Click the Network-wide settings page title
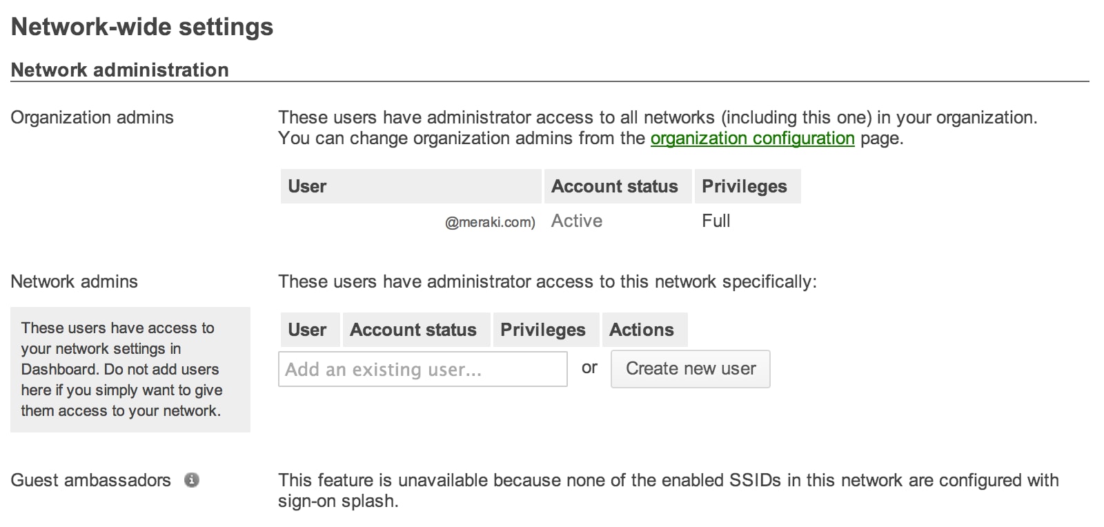 click(142, 27)
